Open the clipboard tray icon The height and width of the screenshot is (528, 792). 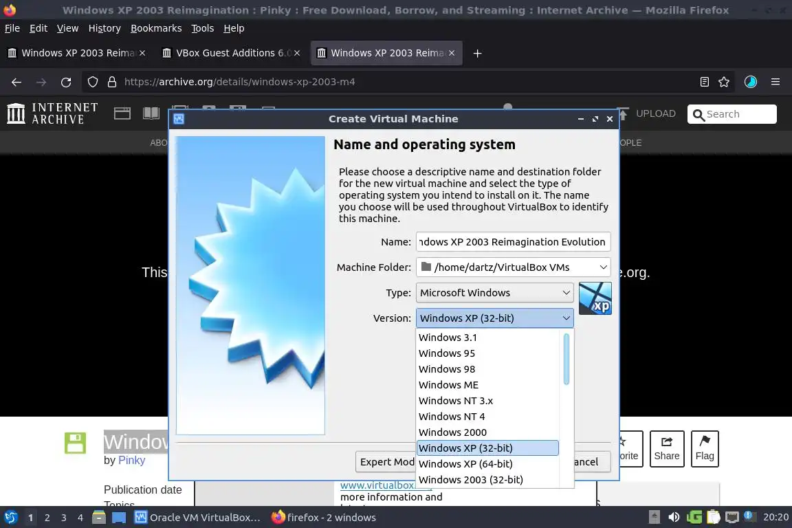pos(713,517)
